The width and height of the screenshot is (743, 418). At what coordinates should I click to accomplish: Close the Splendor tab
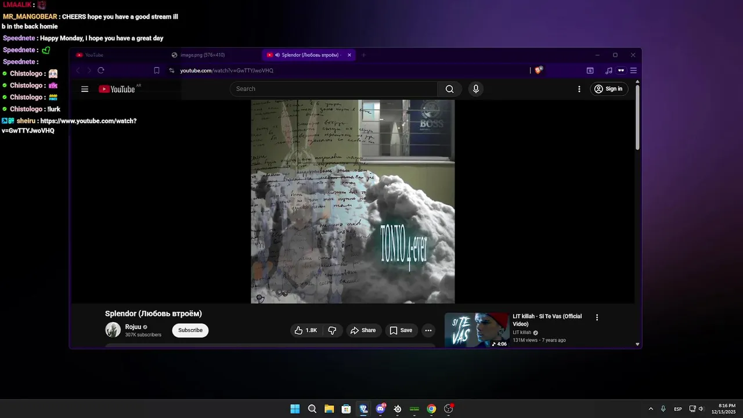click(x=349, y=55)
